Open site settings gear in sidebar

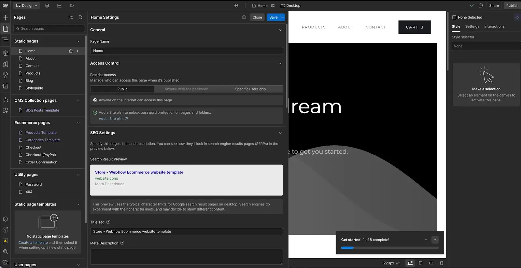(5, 219)
